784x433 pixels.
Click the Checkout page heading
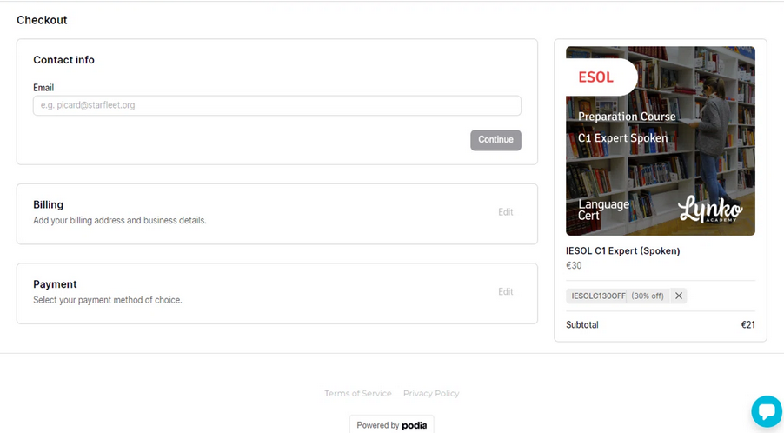(x=42, y=20)
